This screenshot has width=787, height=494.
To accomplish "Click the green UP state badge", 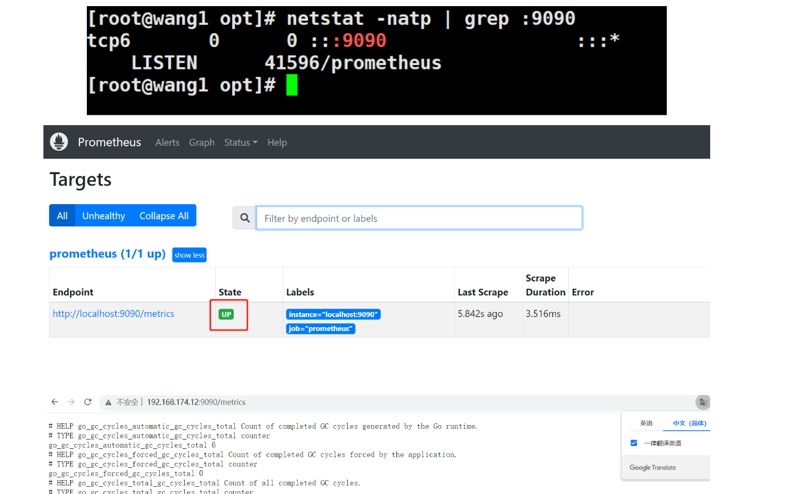I will coord(227,314).
